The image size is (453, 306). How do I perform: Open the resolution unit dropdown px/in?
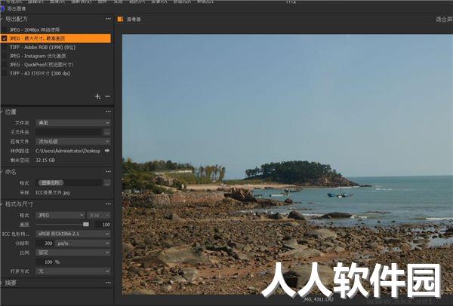click(82, 243)
